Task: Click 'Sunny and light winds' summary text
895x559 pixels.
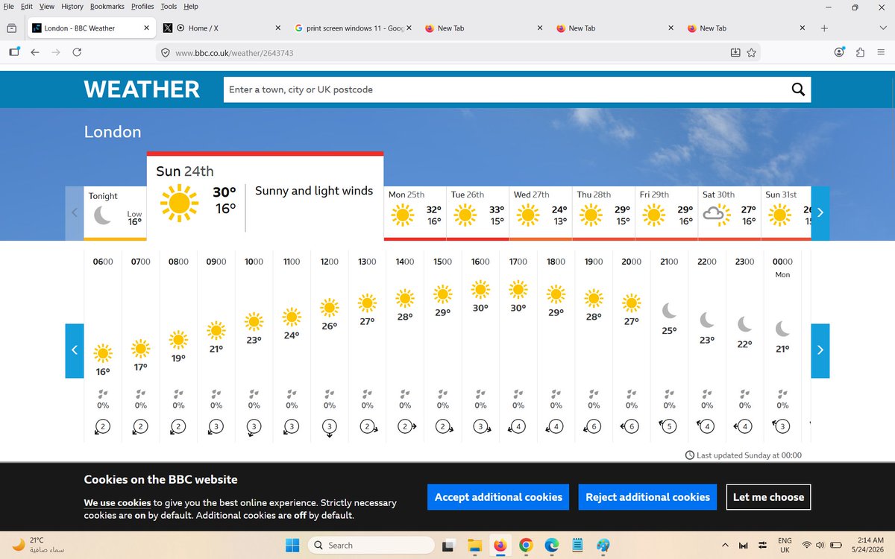Action: point(314,191)
